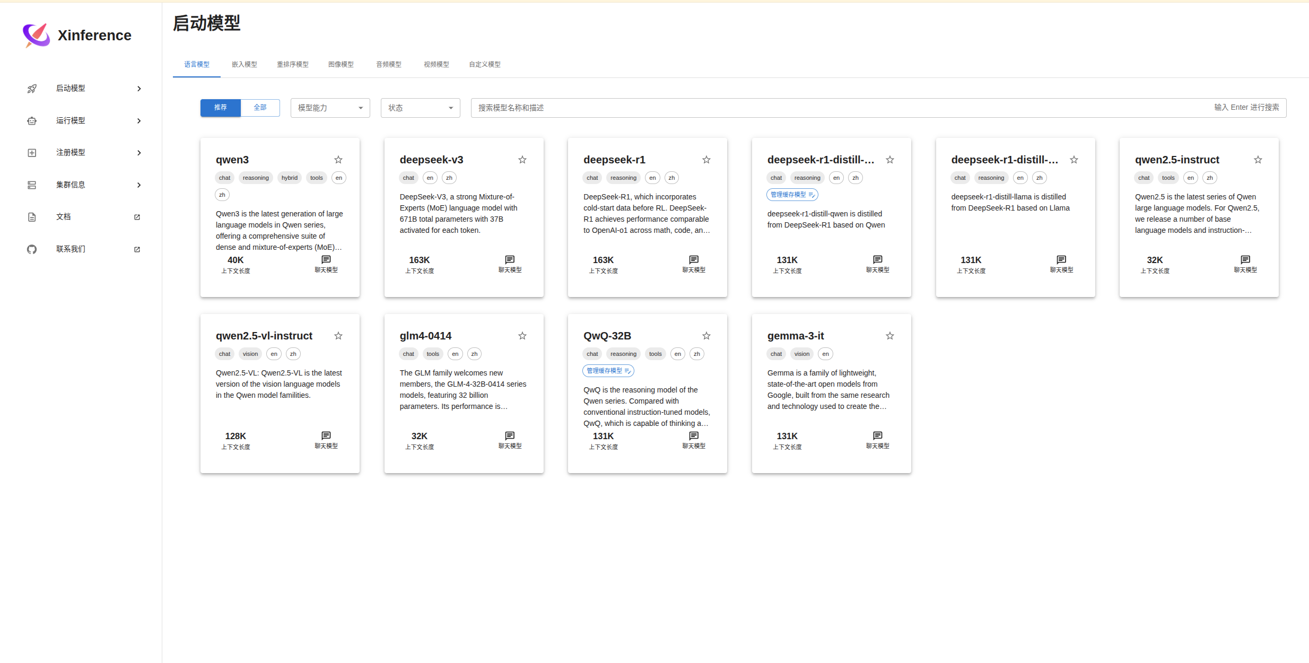Click the robot icon for 运行模型

32,121
